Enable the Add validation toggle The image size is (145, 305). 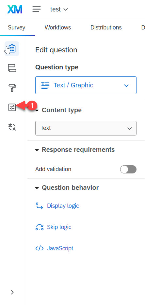(128, 169)
